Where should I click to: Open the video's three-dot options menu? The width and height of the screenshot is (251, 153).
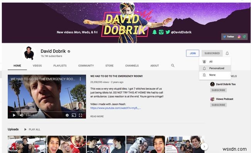80,79
